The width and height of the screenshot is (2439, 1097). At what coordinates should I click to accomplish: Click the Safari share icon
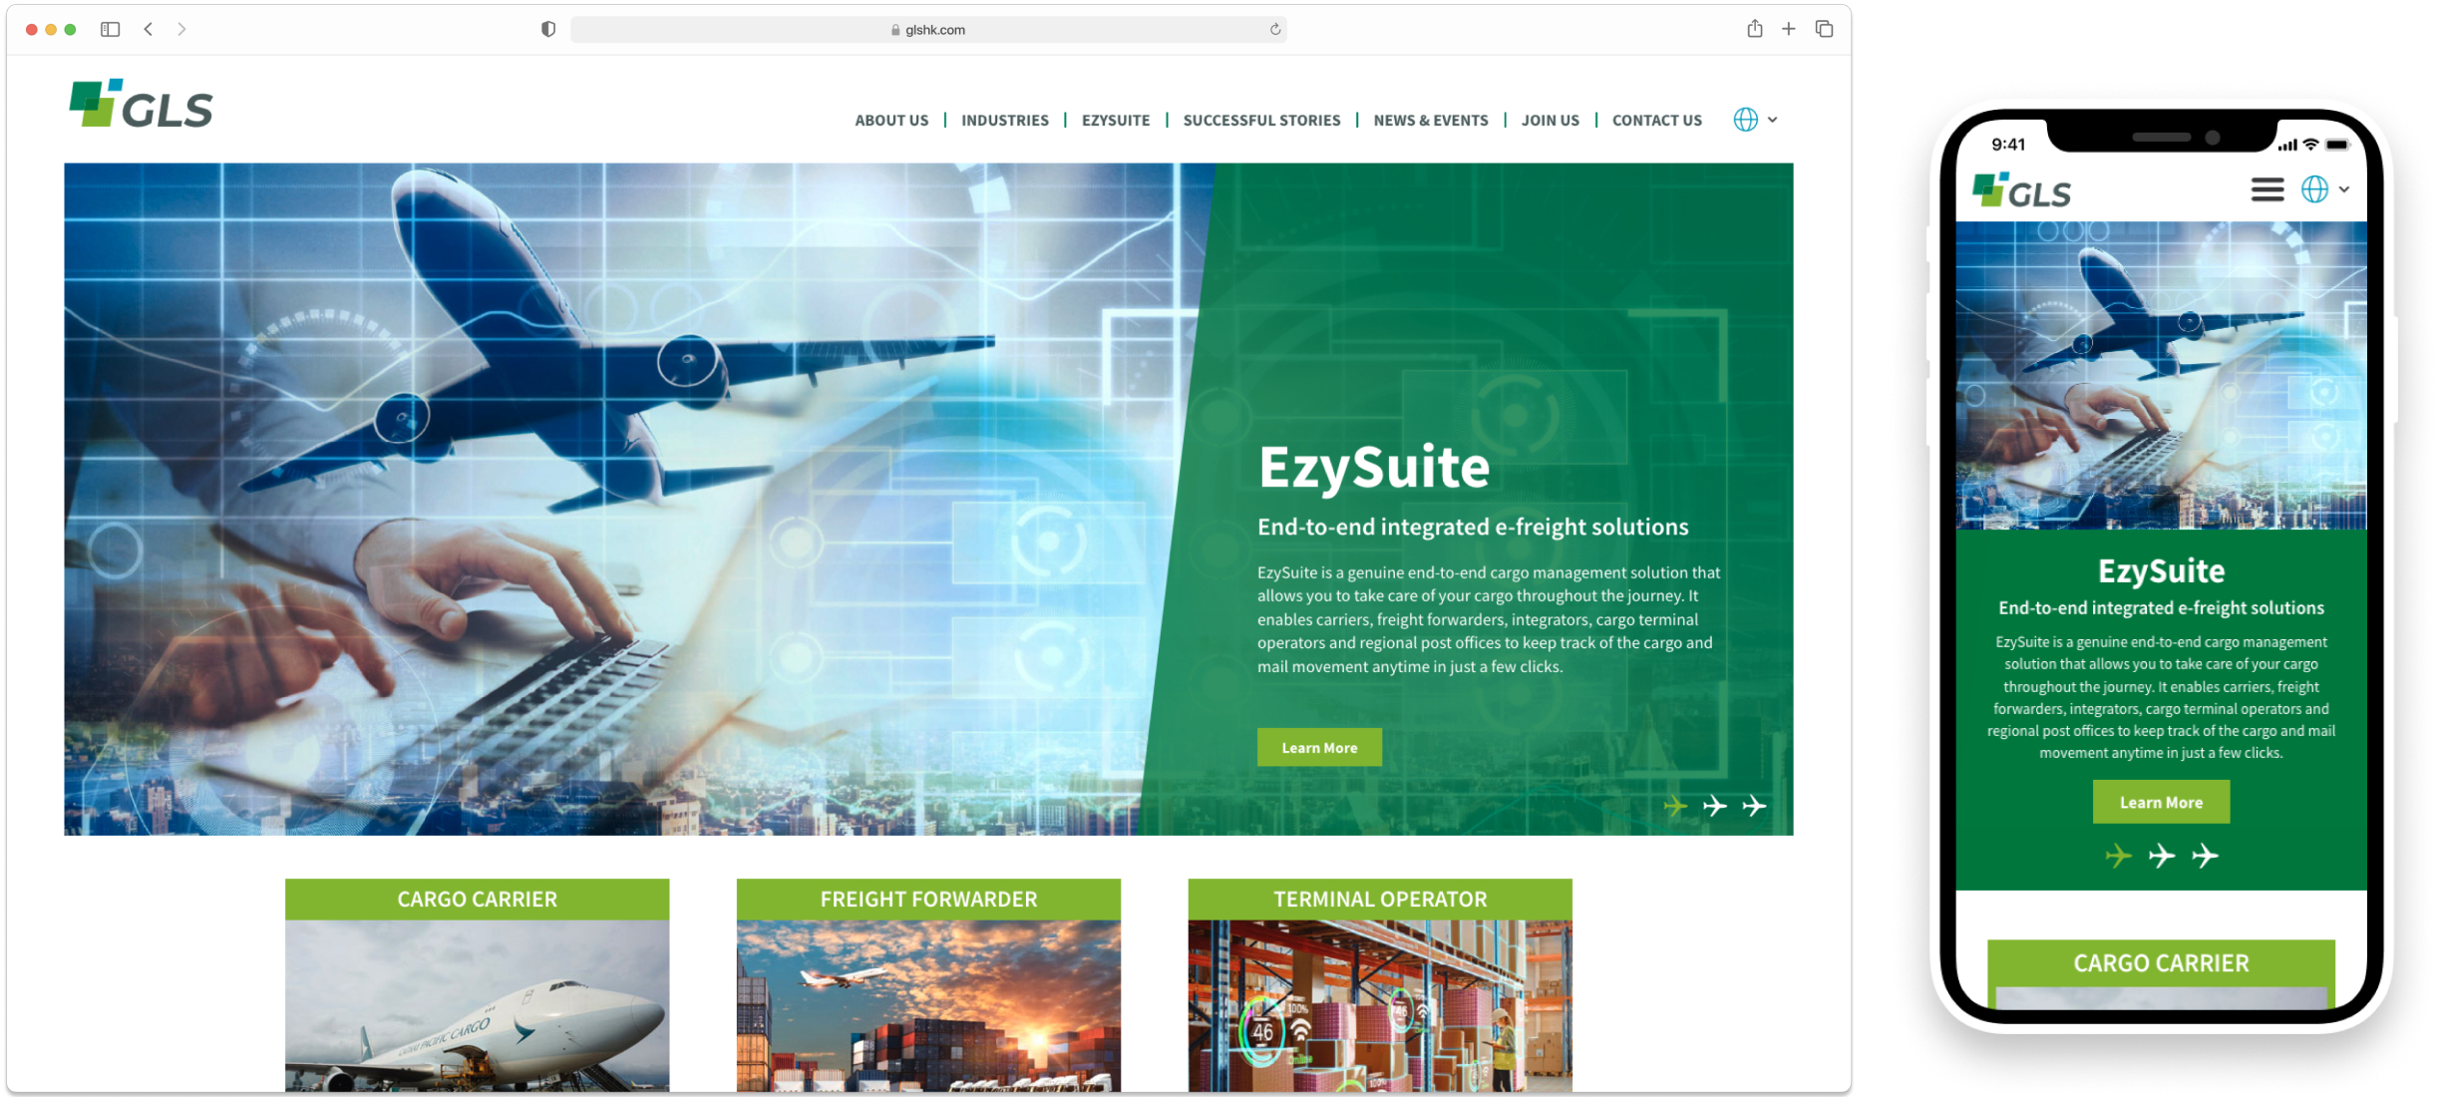[1754, 29]
